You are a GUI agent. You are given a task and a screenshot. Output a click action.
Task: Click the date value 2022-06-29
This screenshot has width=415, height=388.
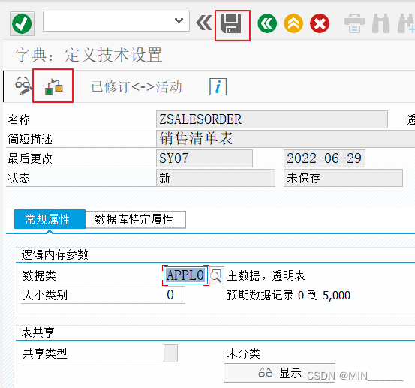324,158
